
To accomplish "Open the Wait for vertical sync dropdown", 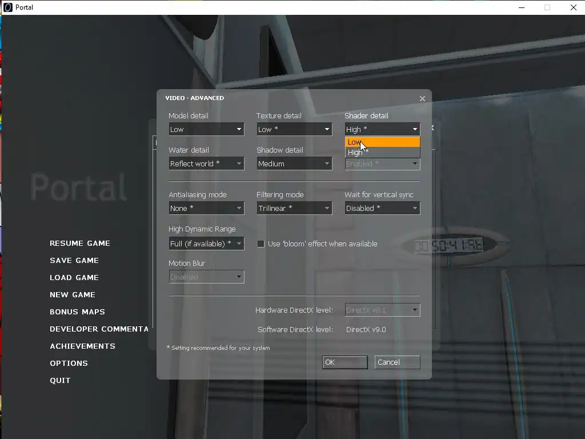I will [x=382, y=208].
